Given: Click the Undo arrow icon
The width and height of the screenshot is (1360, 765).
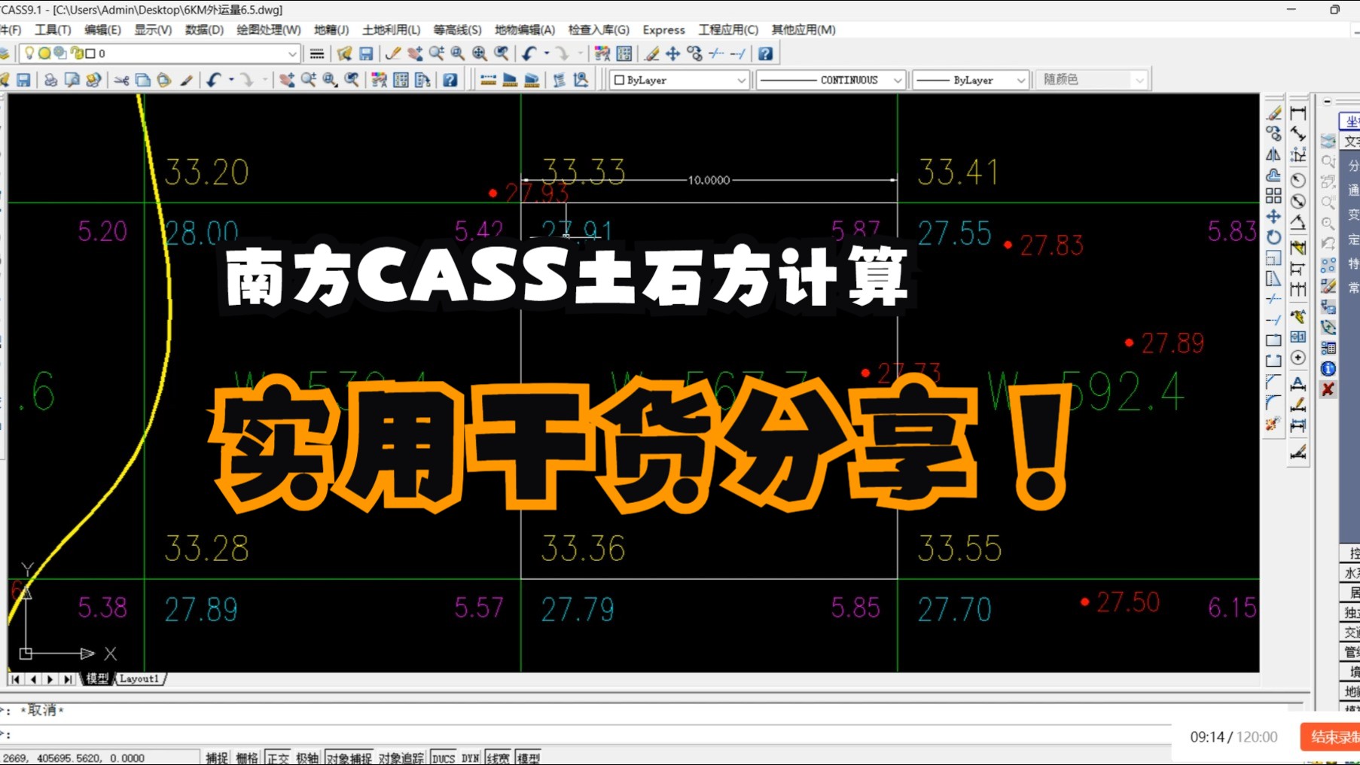Looking at the screenshot, I should point(527,53).
